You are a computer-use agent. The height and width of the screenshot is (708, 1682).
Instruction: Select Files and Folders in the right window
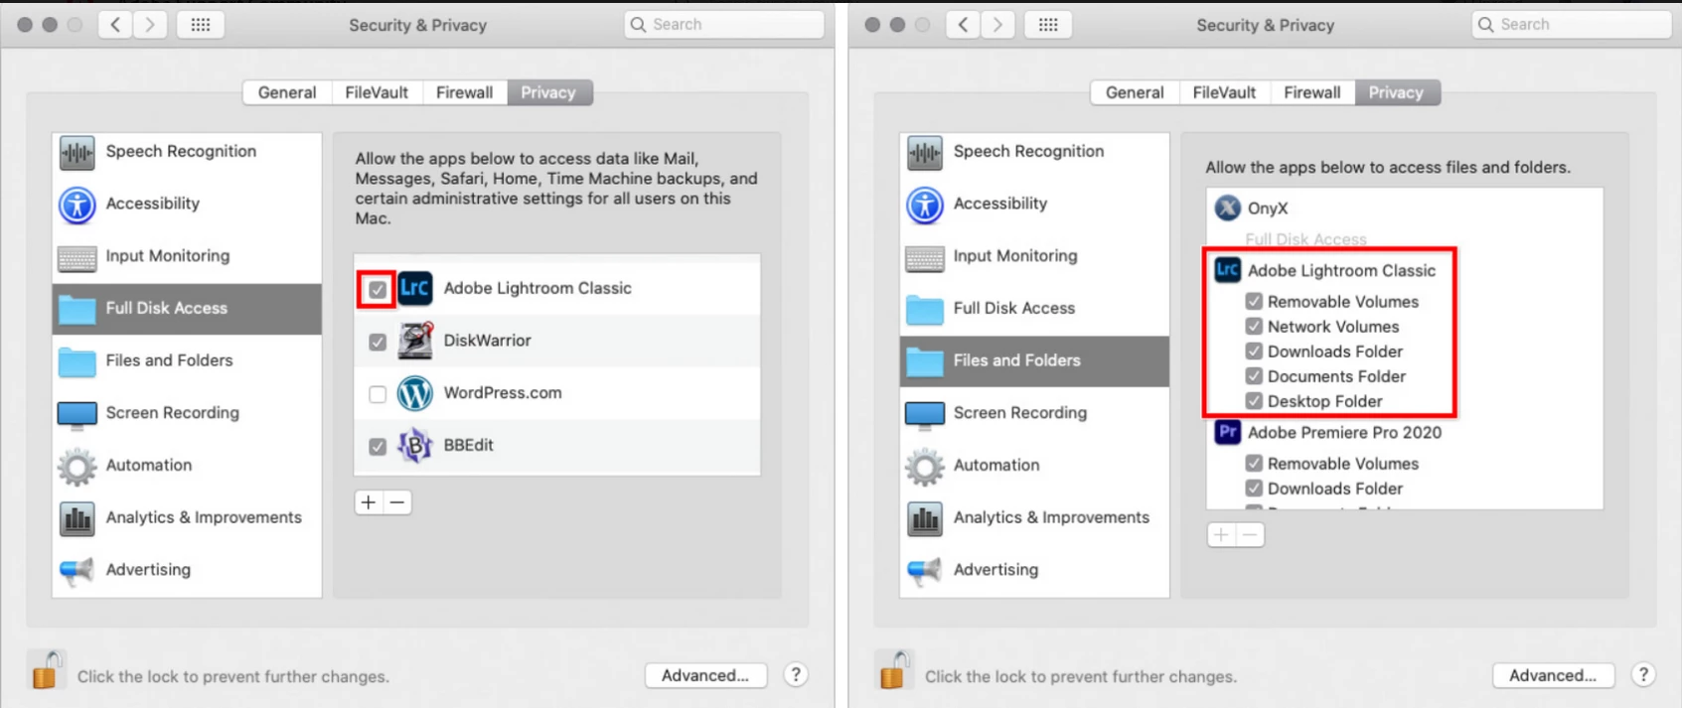pyautogui.click(x=1034, y=360)
